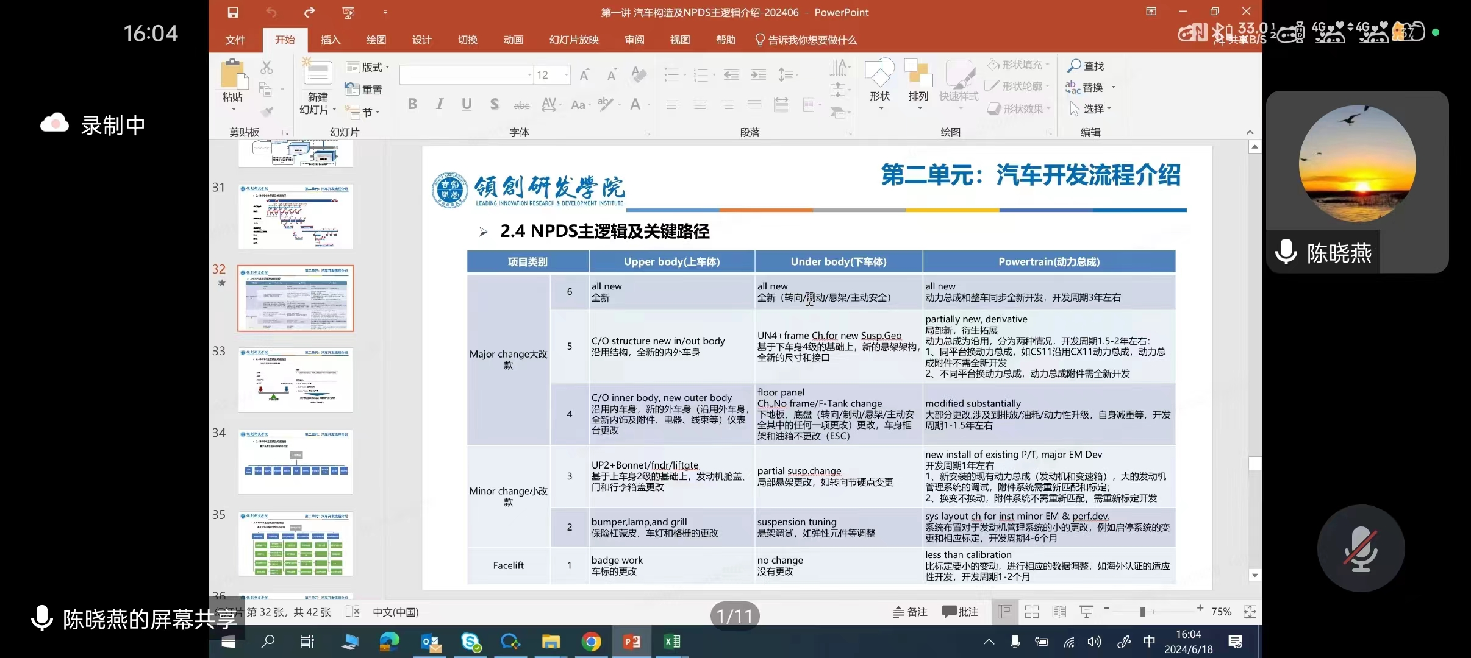
Task: Switch to the 设计 ribbon tab
Action: pos(421,40)
